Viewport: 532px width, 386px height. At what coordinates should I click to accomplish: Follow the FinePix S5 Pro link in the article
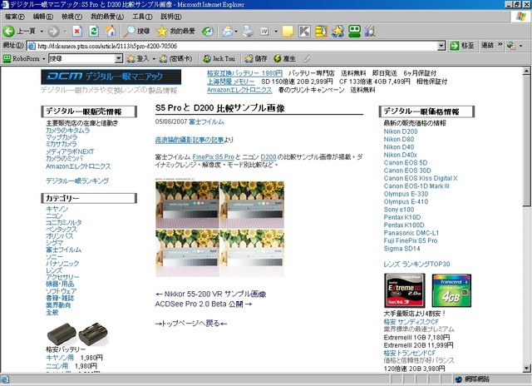click(x=213, y=157)
